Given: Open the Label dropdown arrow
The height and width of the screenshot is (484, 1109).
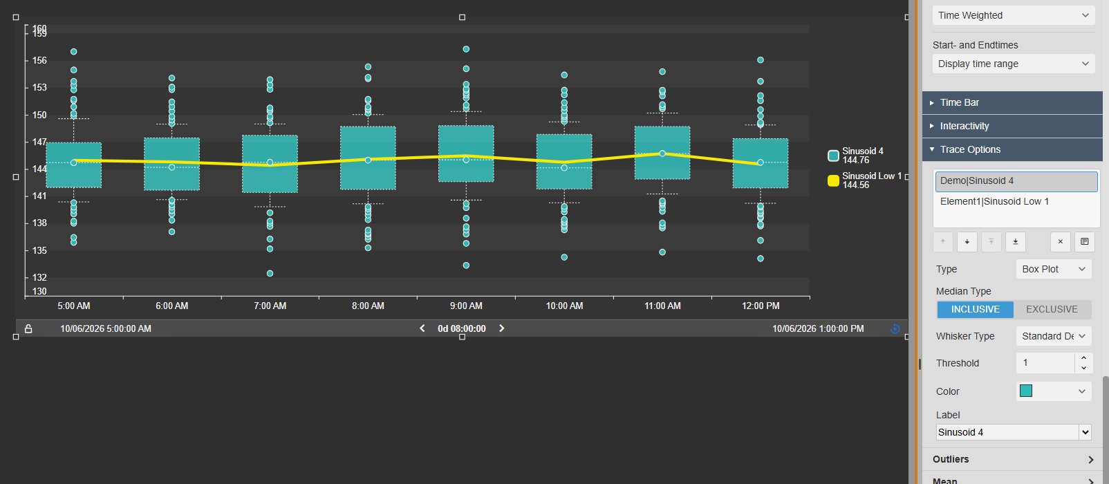Looking at the screenshot, I should coord(1085,432).
